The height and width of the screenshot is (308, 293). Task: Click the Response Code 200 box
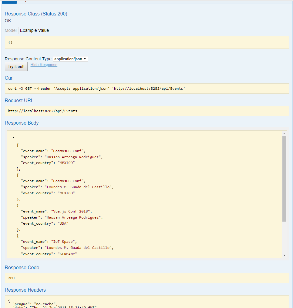click(x=147, y=278)
